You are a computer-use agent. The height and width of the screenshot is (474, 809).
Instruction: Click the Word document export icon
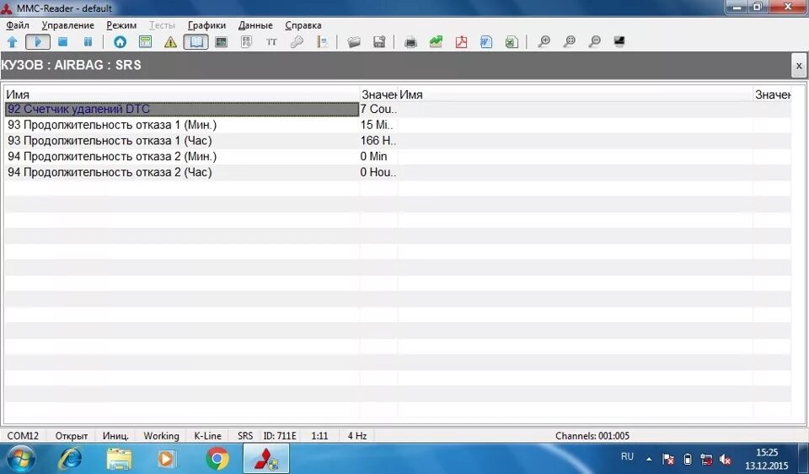486,42
